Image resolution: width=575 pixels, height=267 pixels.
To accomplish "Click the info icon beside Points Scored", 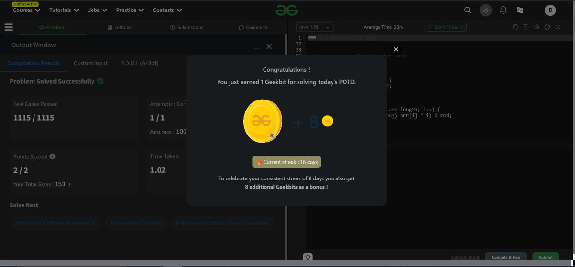I will pos(52,156).
